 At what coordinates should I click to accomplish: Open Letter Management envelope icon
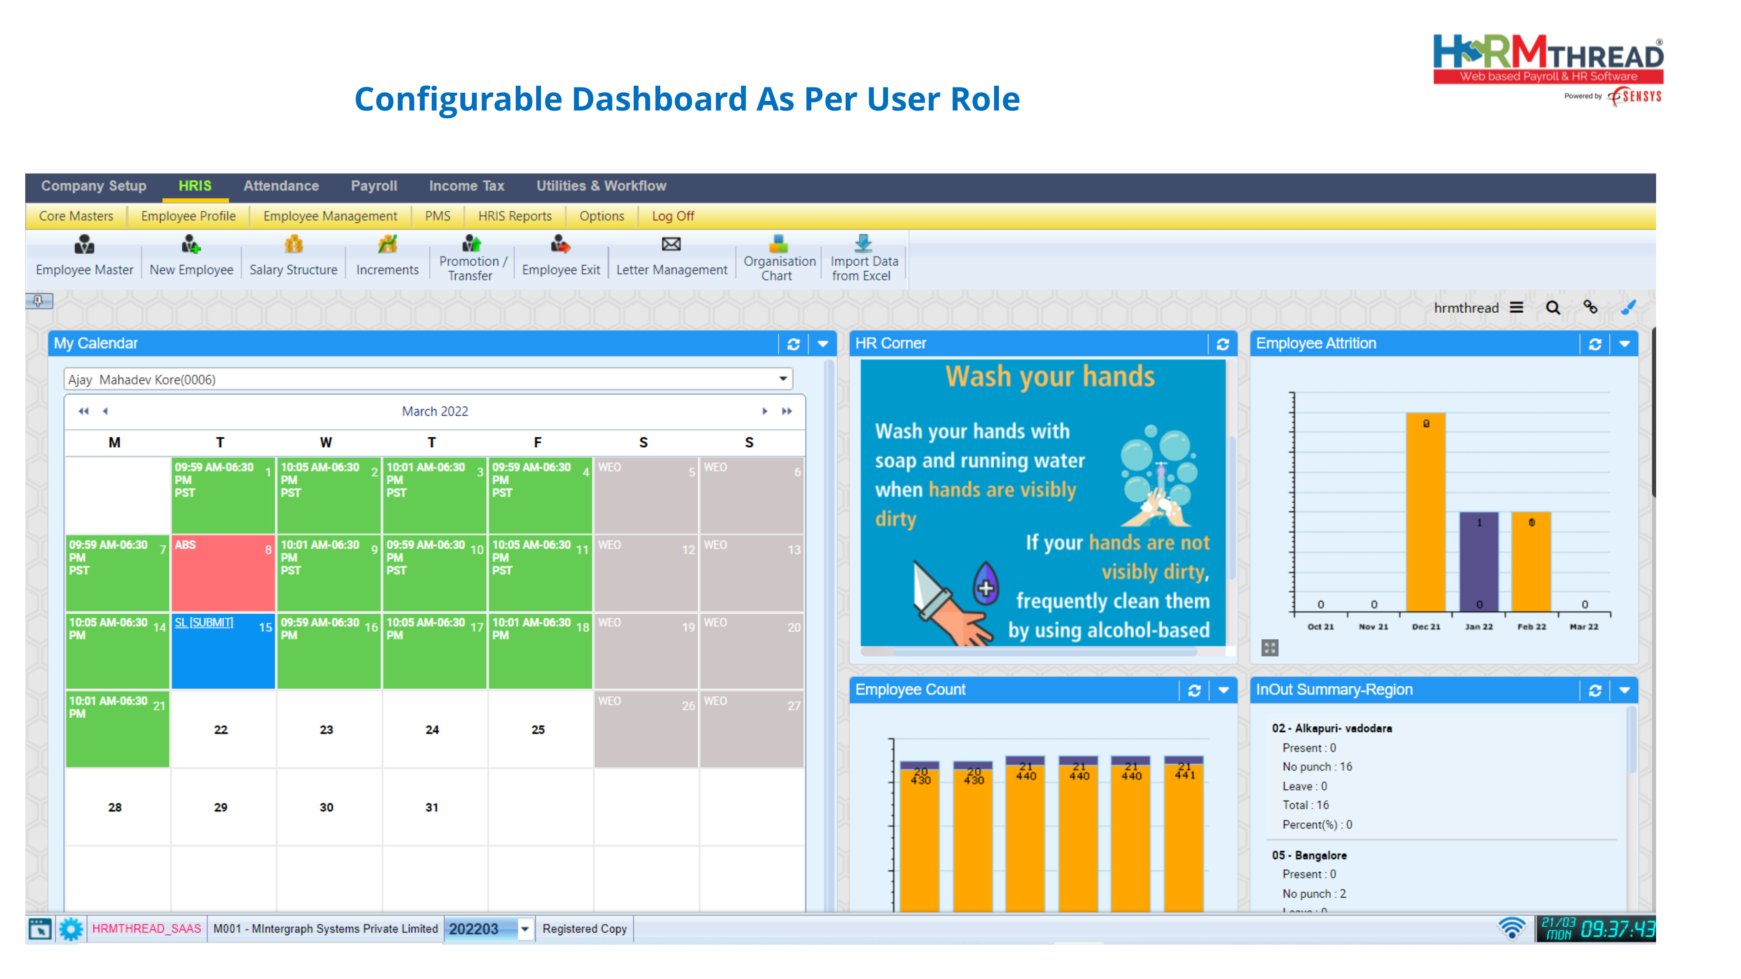pos(671,244)
